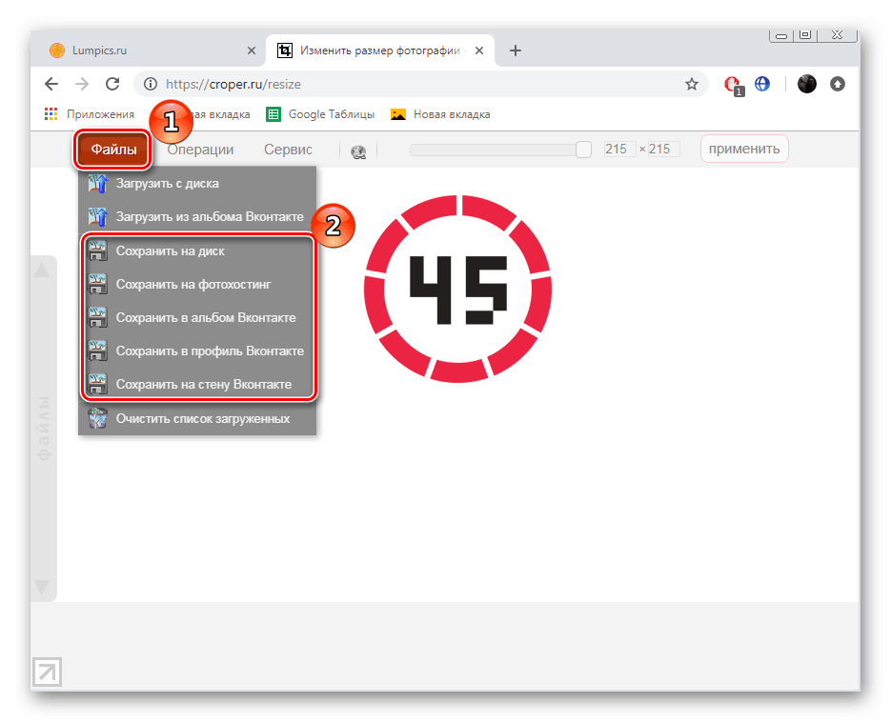The image size is (891, 722).
Task: Choose Загрузить с диска
Action: tap(196, 184)
